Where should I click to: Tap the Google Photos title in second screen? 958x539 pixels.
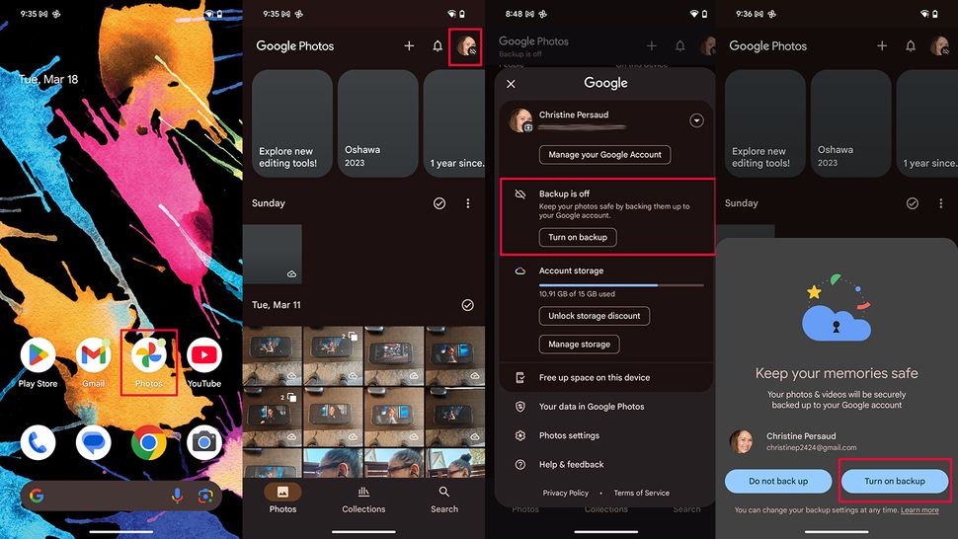(295, 45)
